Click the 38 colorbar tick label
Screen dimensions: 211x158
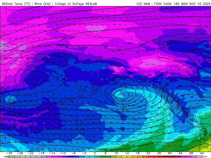click(191, 153)
